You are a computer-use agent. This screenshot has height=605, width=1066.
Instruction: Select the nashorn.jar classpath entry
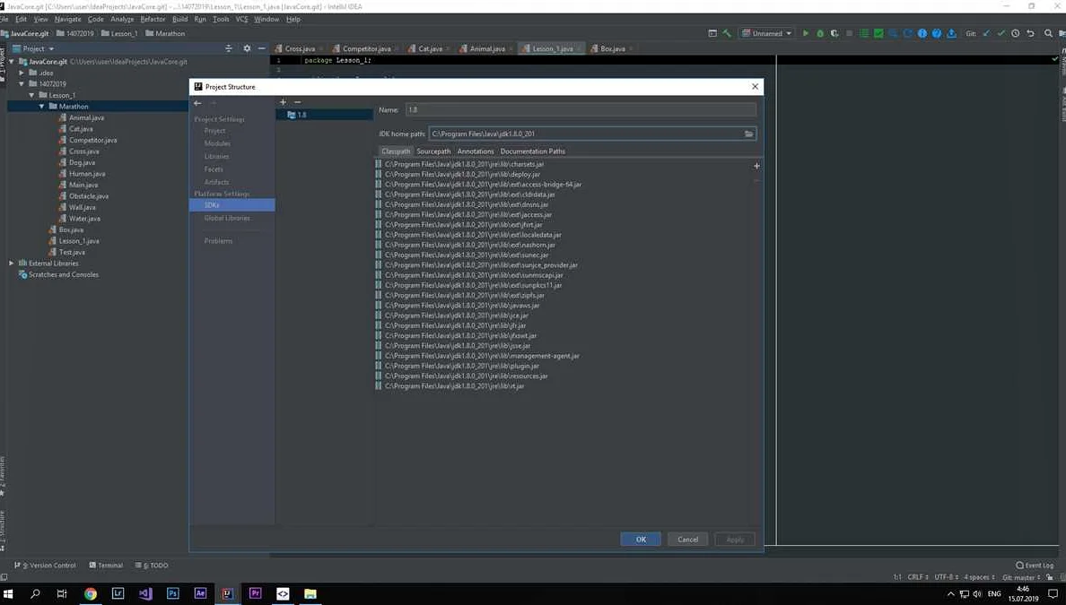(470, 245)
